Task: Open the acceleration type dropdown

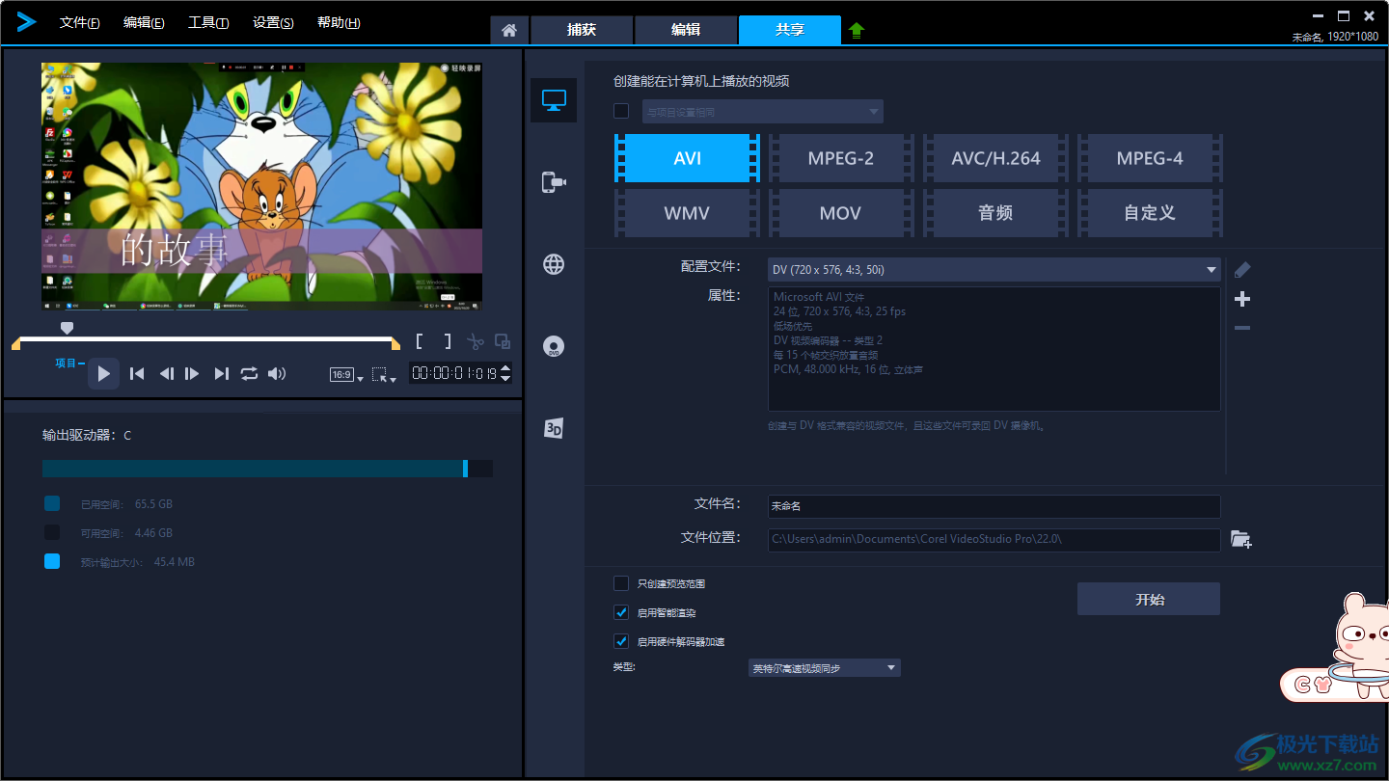Action: [x=825, y=668]
